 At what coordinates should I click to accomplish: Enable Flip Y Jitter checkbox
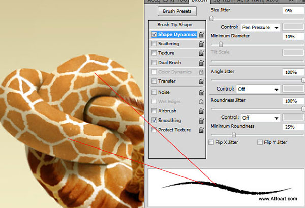point(260,142)
